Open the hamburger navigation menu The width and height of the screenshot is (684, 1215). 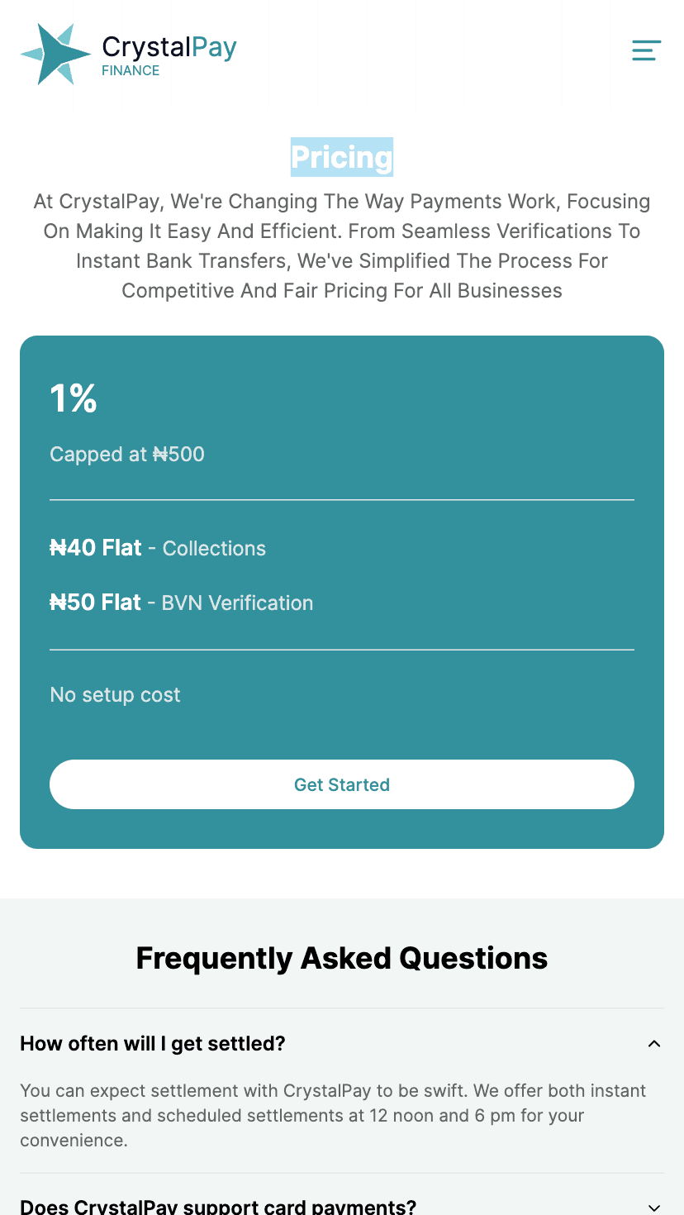tap(646, 50)
